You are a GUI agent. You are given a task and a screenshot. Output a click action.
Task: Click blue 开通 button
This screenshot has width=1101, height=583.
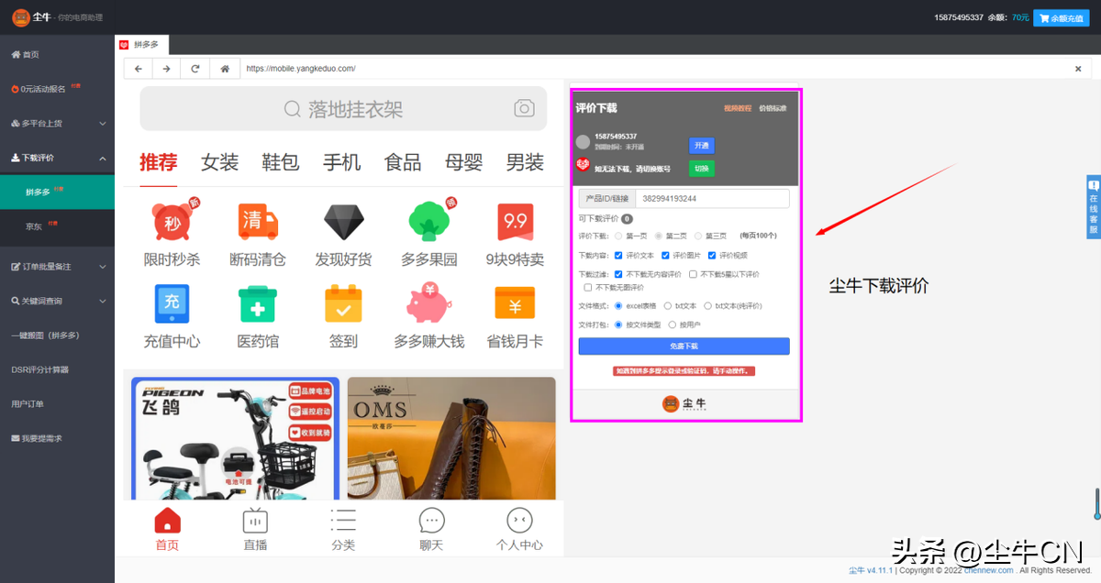702,145
